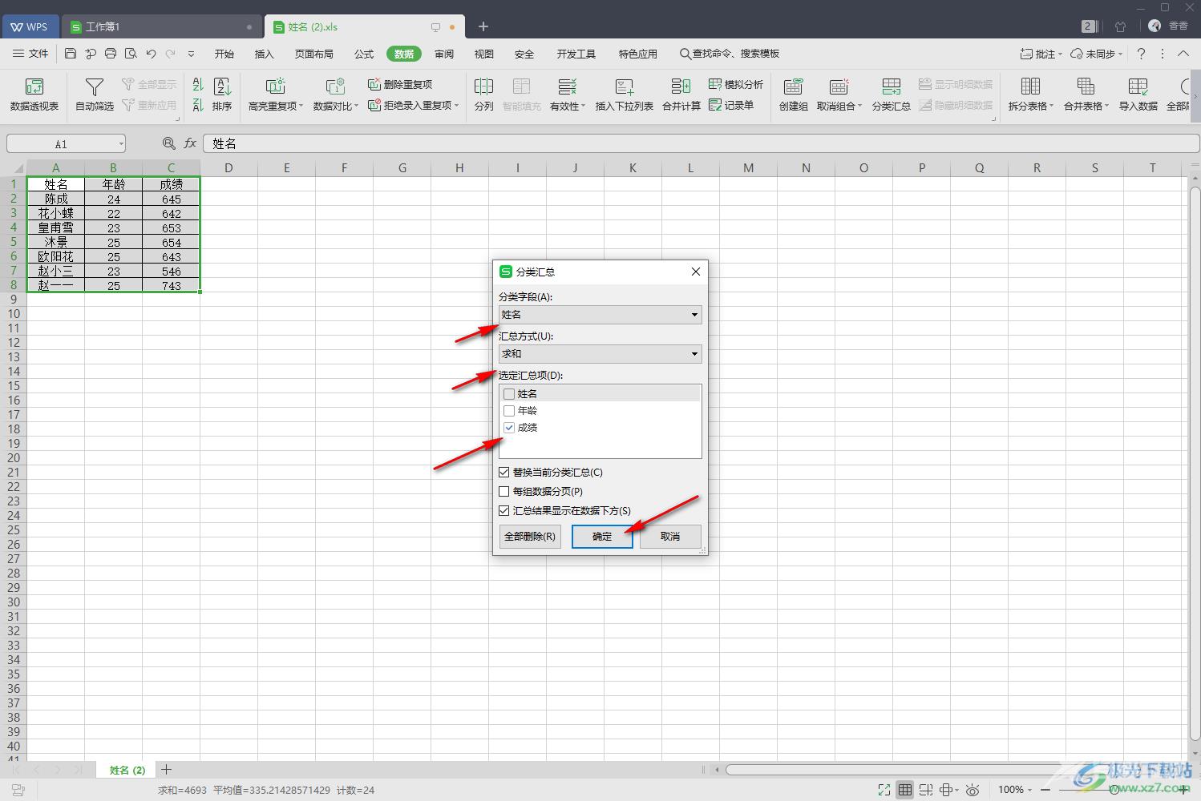
Task: Toggle the AutoFilter (自动筛选) funnel icon
Action: point(95,94)
